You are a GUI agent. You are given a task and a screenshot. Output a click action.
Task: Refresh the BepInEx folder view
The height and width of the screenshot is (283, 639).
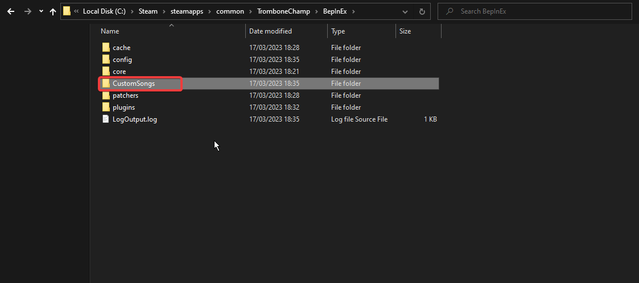pos(422,11)
